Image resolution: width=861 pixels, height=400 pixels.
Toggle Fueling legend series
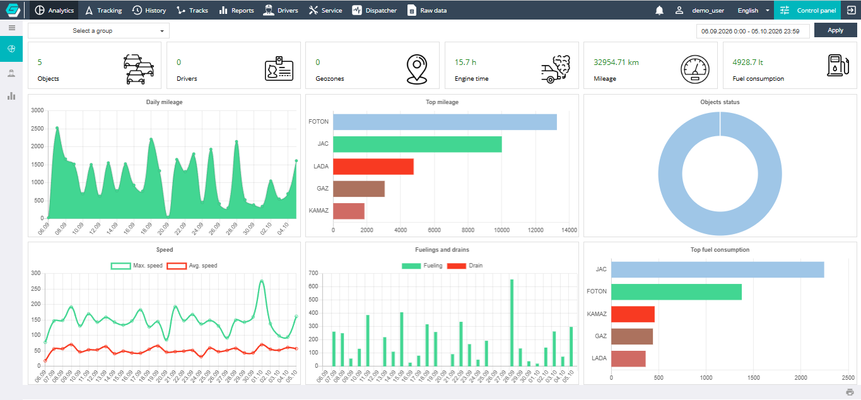tap(422, 266)
